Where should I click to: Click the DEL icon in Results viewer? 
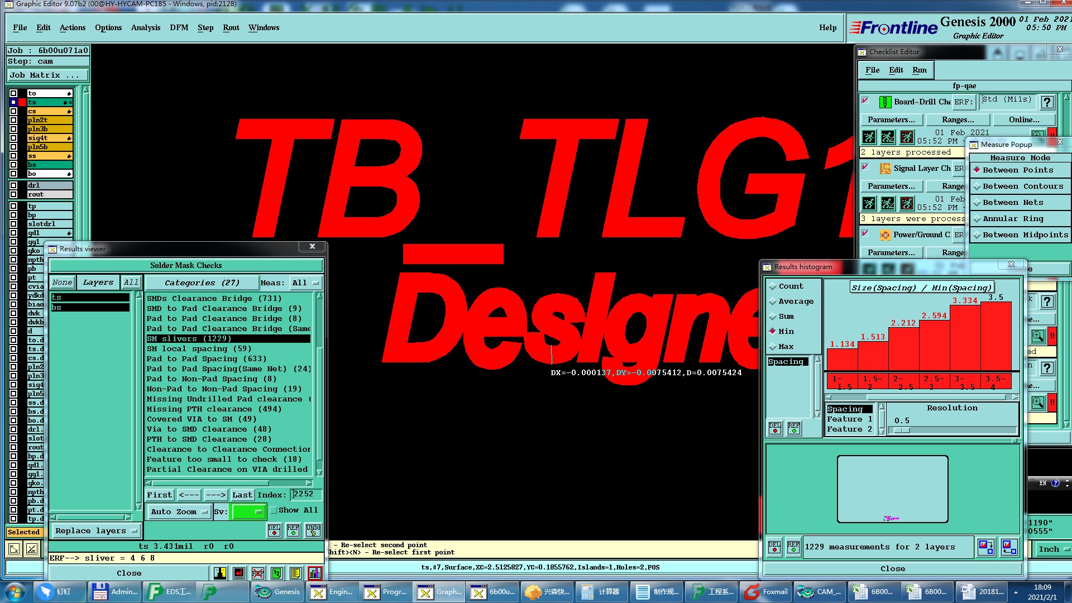274,530
